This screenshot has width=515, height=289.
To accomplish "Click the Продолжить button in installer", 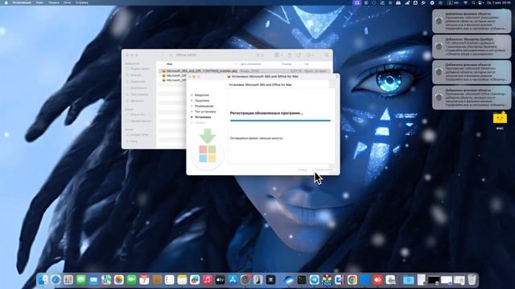I will click(x=323, y=169).
